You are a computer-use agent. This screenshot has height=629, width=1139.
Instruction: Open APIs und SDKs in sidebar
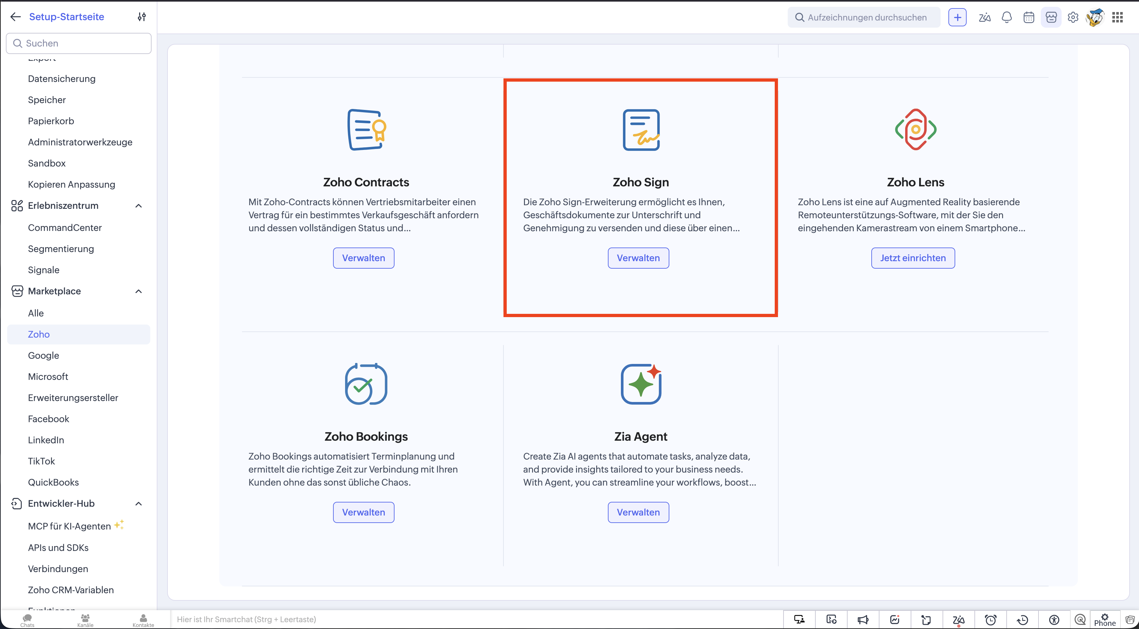click(58, 548)
